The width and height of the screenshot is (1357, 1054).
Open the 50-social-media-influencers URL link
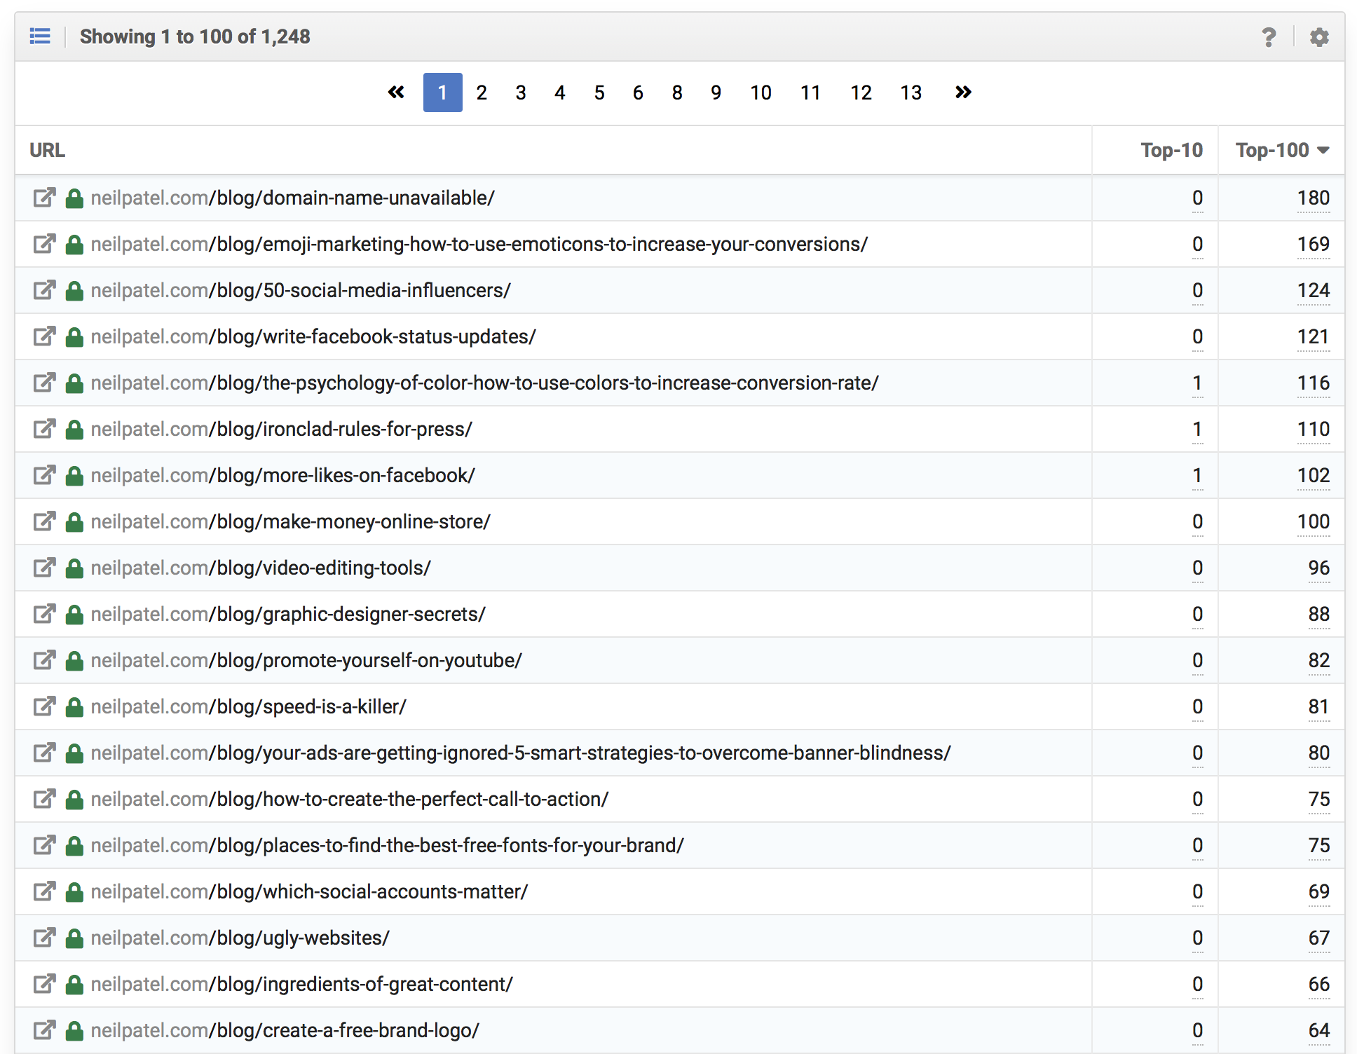click(x=301, y=290)
